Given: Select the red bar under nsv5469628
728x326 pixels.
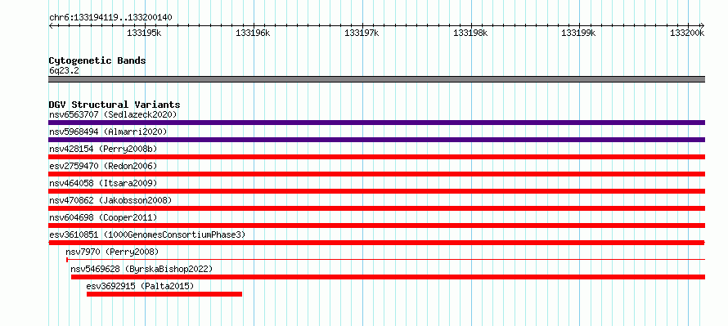Looking at the screenshot, I should tap(389, 277).
